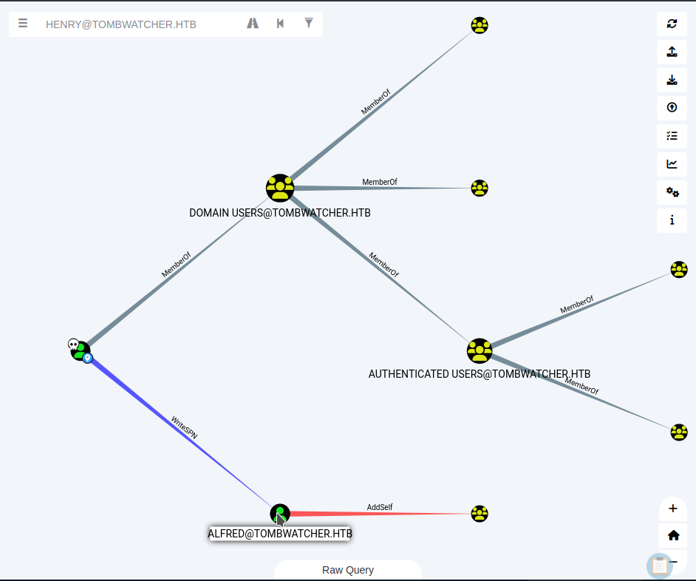Click the Pathfinding road icon

pyautogui.click(x=253, y=24)
